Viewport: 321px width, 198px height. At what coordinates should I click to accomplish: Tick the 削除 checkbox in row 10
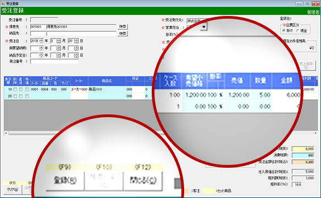click(15, 90)
